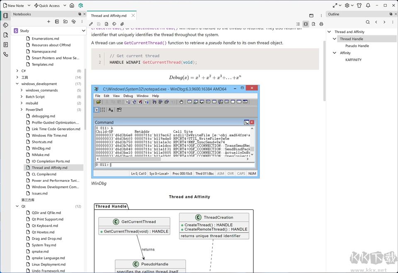This screenshot has width=398, height=273.
Task: Expand the C# folder
Action: tap(17, 71)
